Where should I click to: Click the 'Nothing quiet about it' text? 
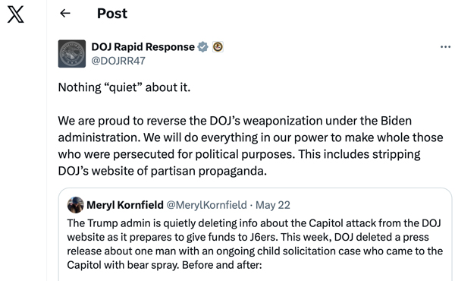click(124, 87)
